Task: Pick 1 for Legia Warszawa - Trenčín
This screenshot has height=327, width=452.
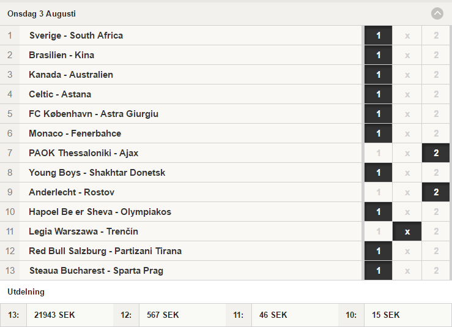Action: point(378,231)
